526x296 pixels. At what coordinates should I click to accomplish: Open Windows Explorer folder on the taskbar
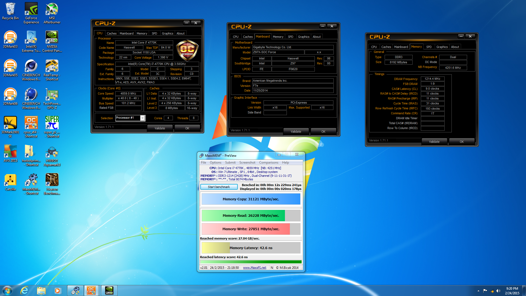tap(41, 291)
